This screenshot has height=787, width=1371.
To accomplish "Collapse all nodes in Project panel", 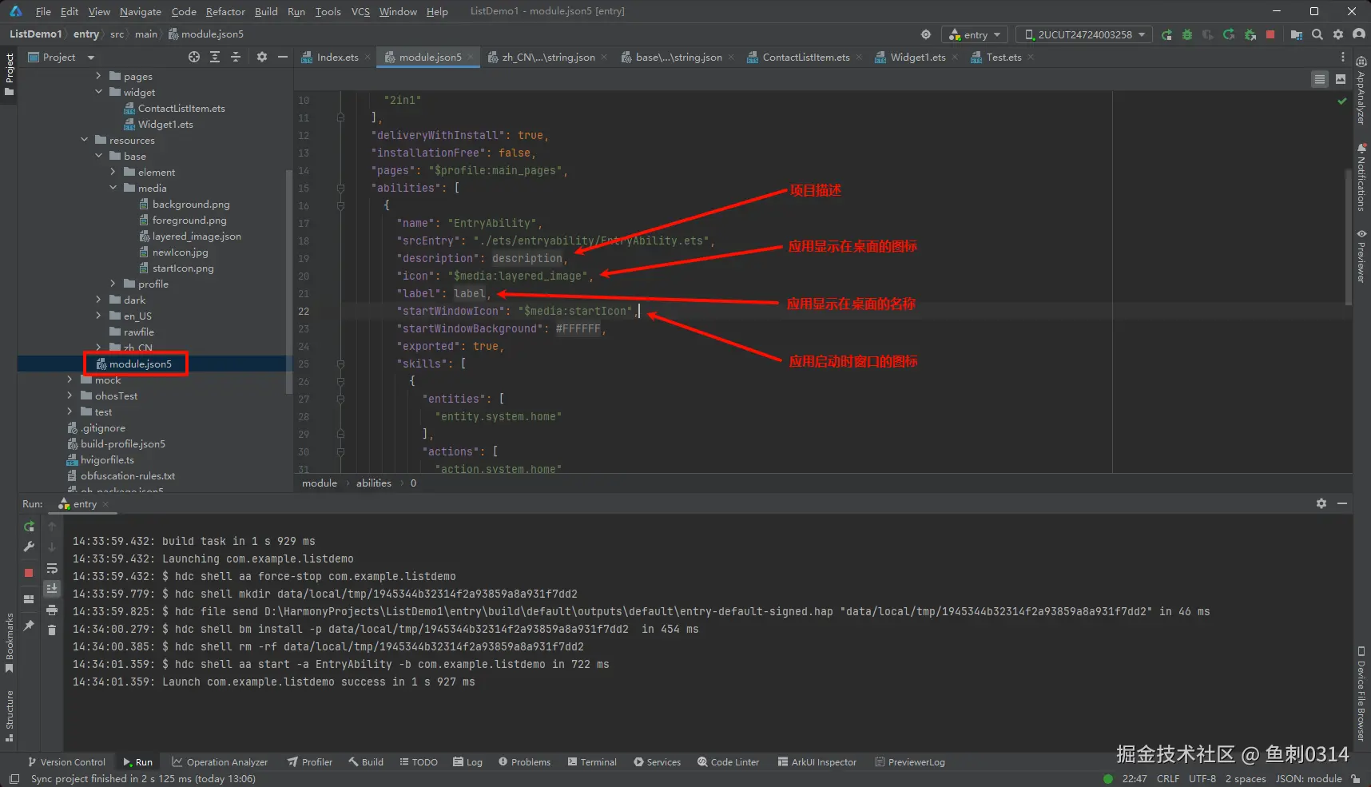I will tap(236, 57).
